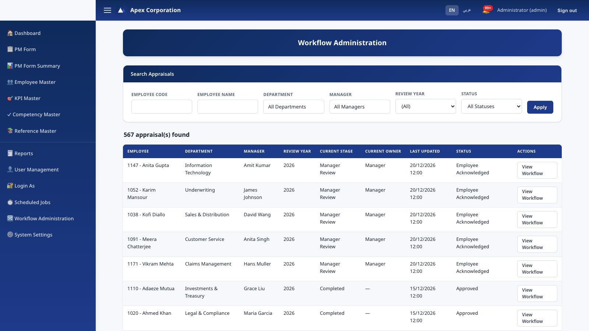Open the All Departments selector
The width and height of the screenshot is (589, 331).
(x=294, y=107)
